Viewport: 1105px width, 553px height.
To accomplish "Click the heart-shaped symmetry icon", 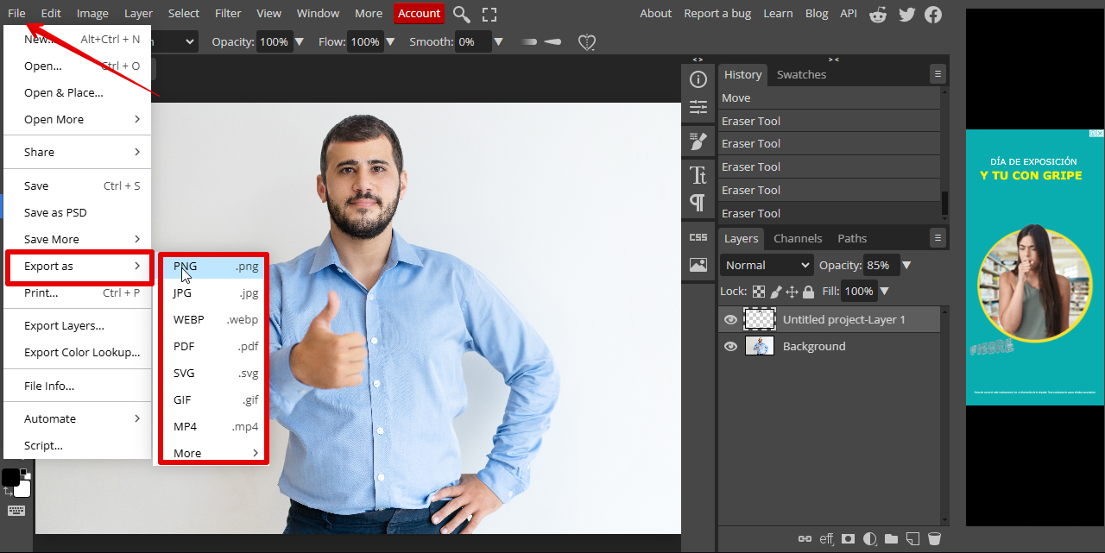I will click(587, 41).
